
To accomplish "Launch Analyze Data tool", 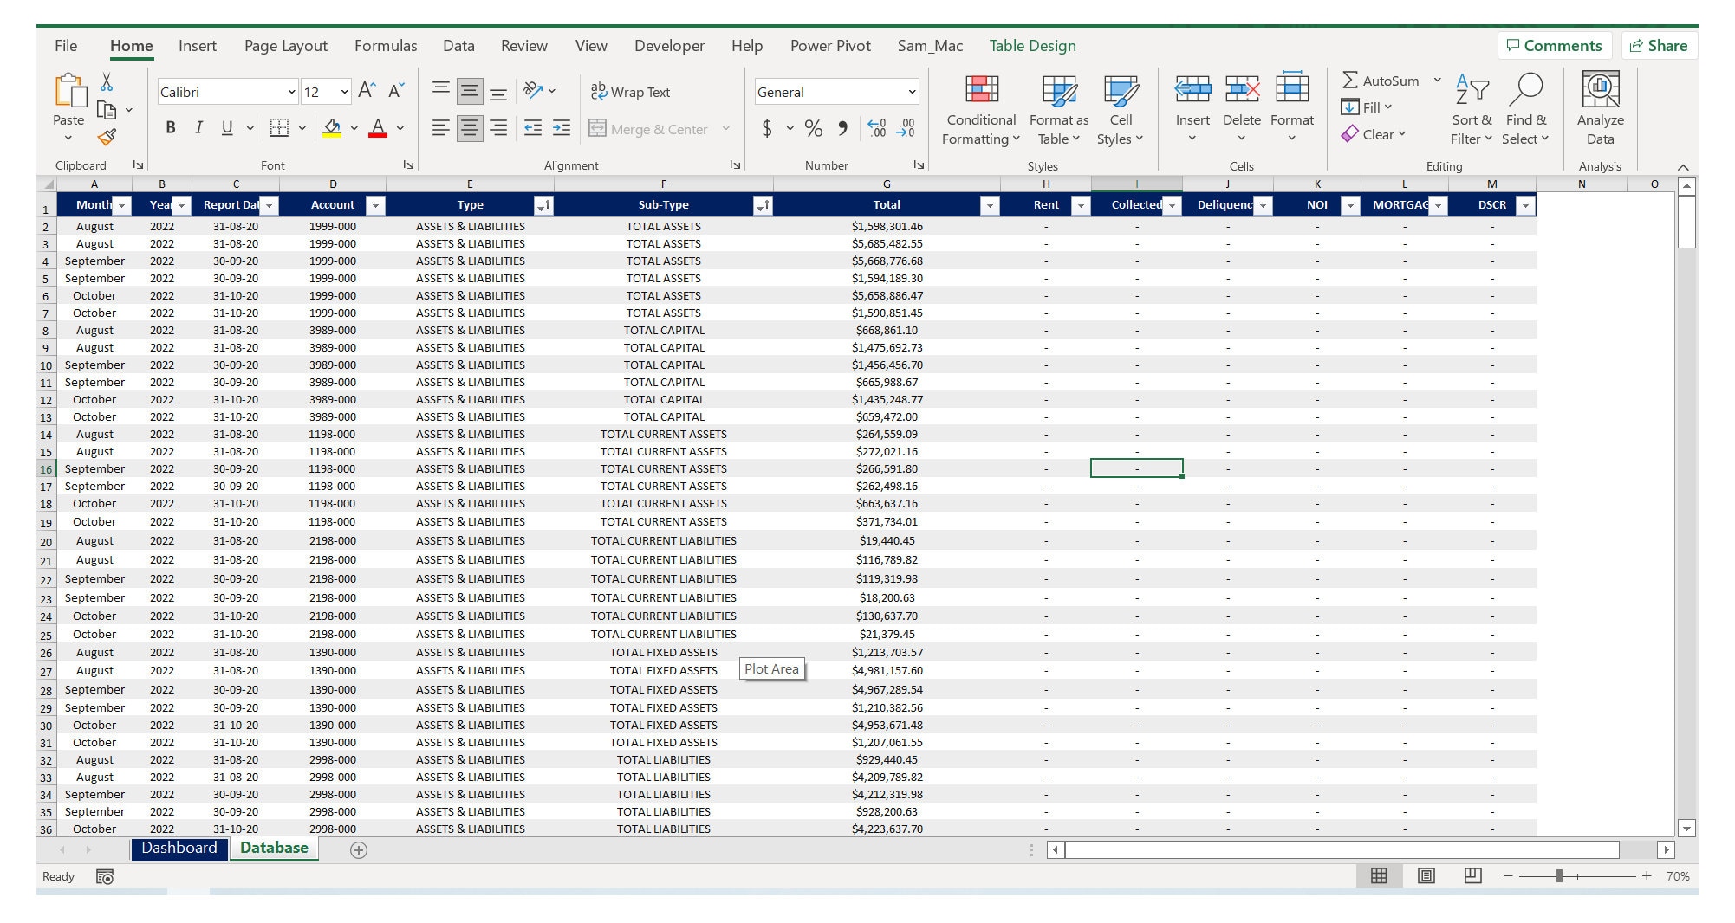I will click(1600, 108).
